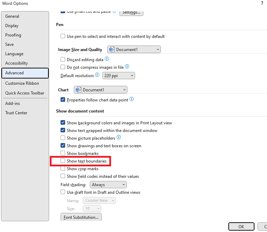Open Trust Center category
This screenshot has height=232, width=267.
pyautogui.click(x=25, y=113)
